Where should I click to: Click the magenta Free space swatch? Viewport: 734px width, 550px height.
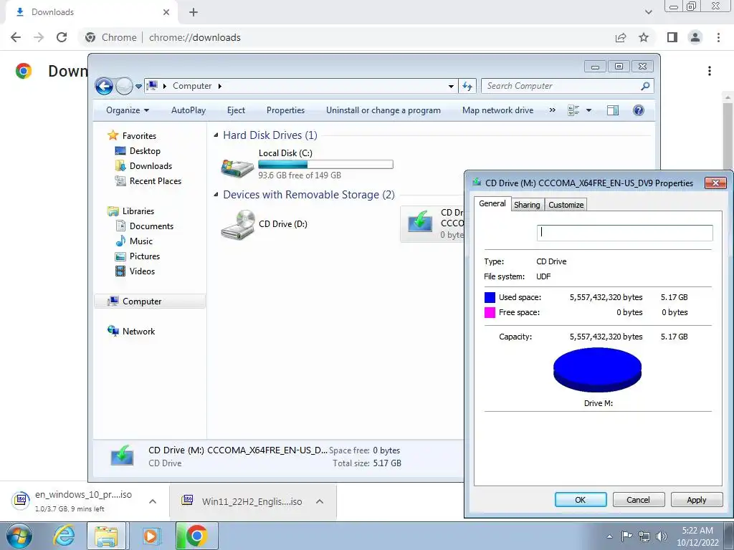click(490, 312)
